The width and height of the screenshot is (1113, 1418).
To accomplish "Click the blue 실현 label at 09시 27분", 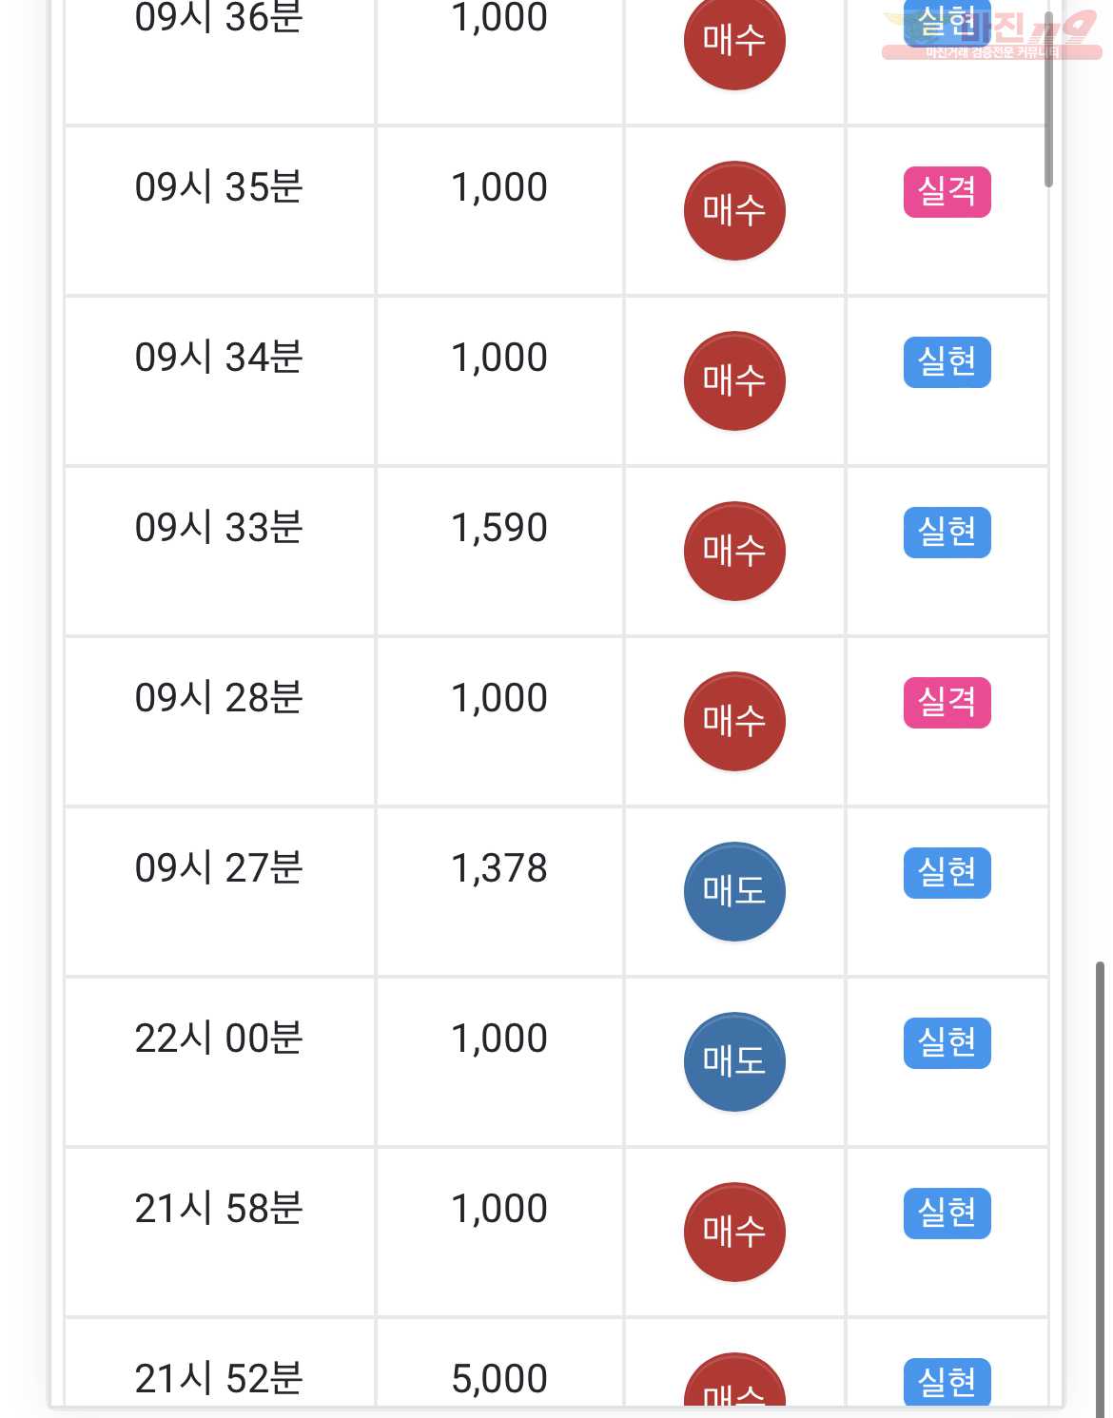I will [x=947, y=873].
